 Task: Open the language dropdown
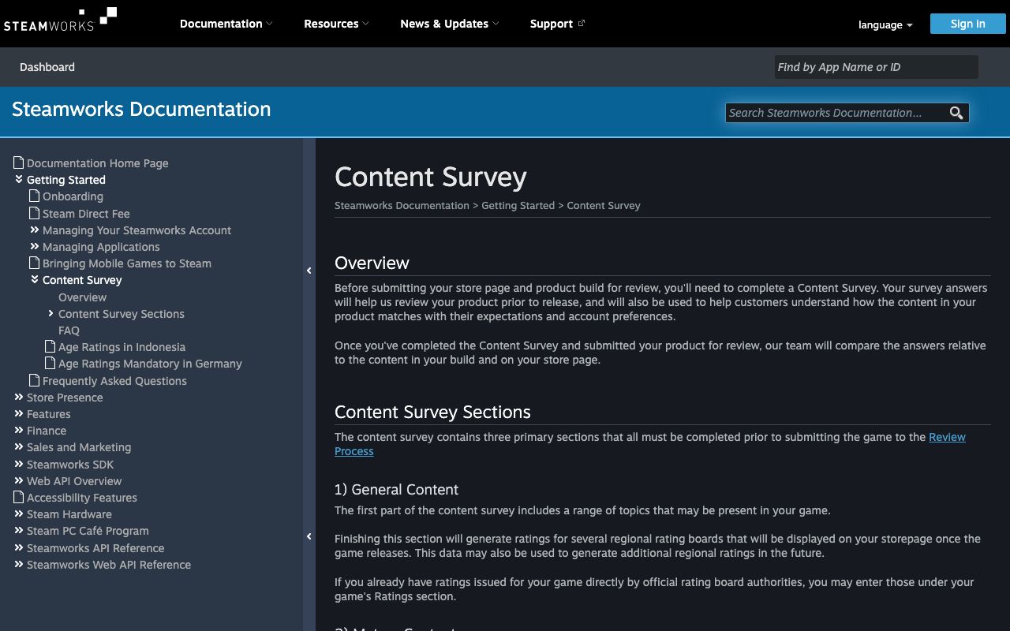885,24
